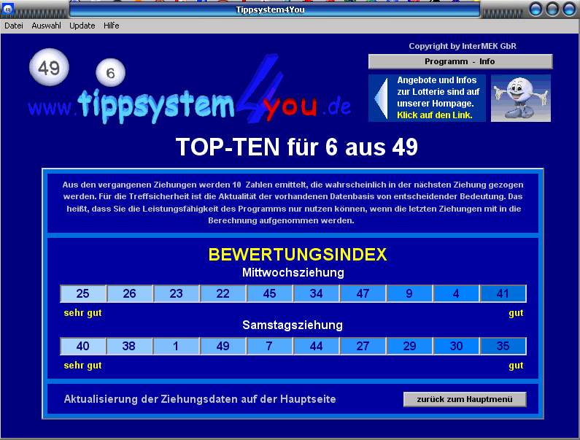Viewport: 580px width, 440px height.
Task: Click 'sehr gut' under Mittwochsziehung row
Action: (82, 313)
